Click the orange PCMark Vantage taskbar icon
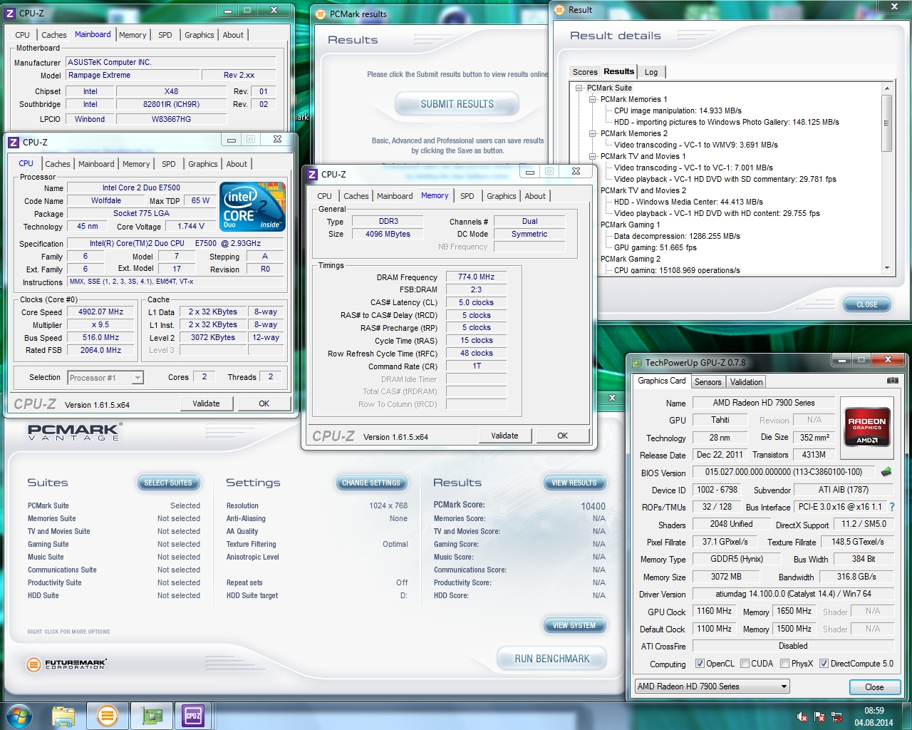 [108, 715]
